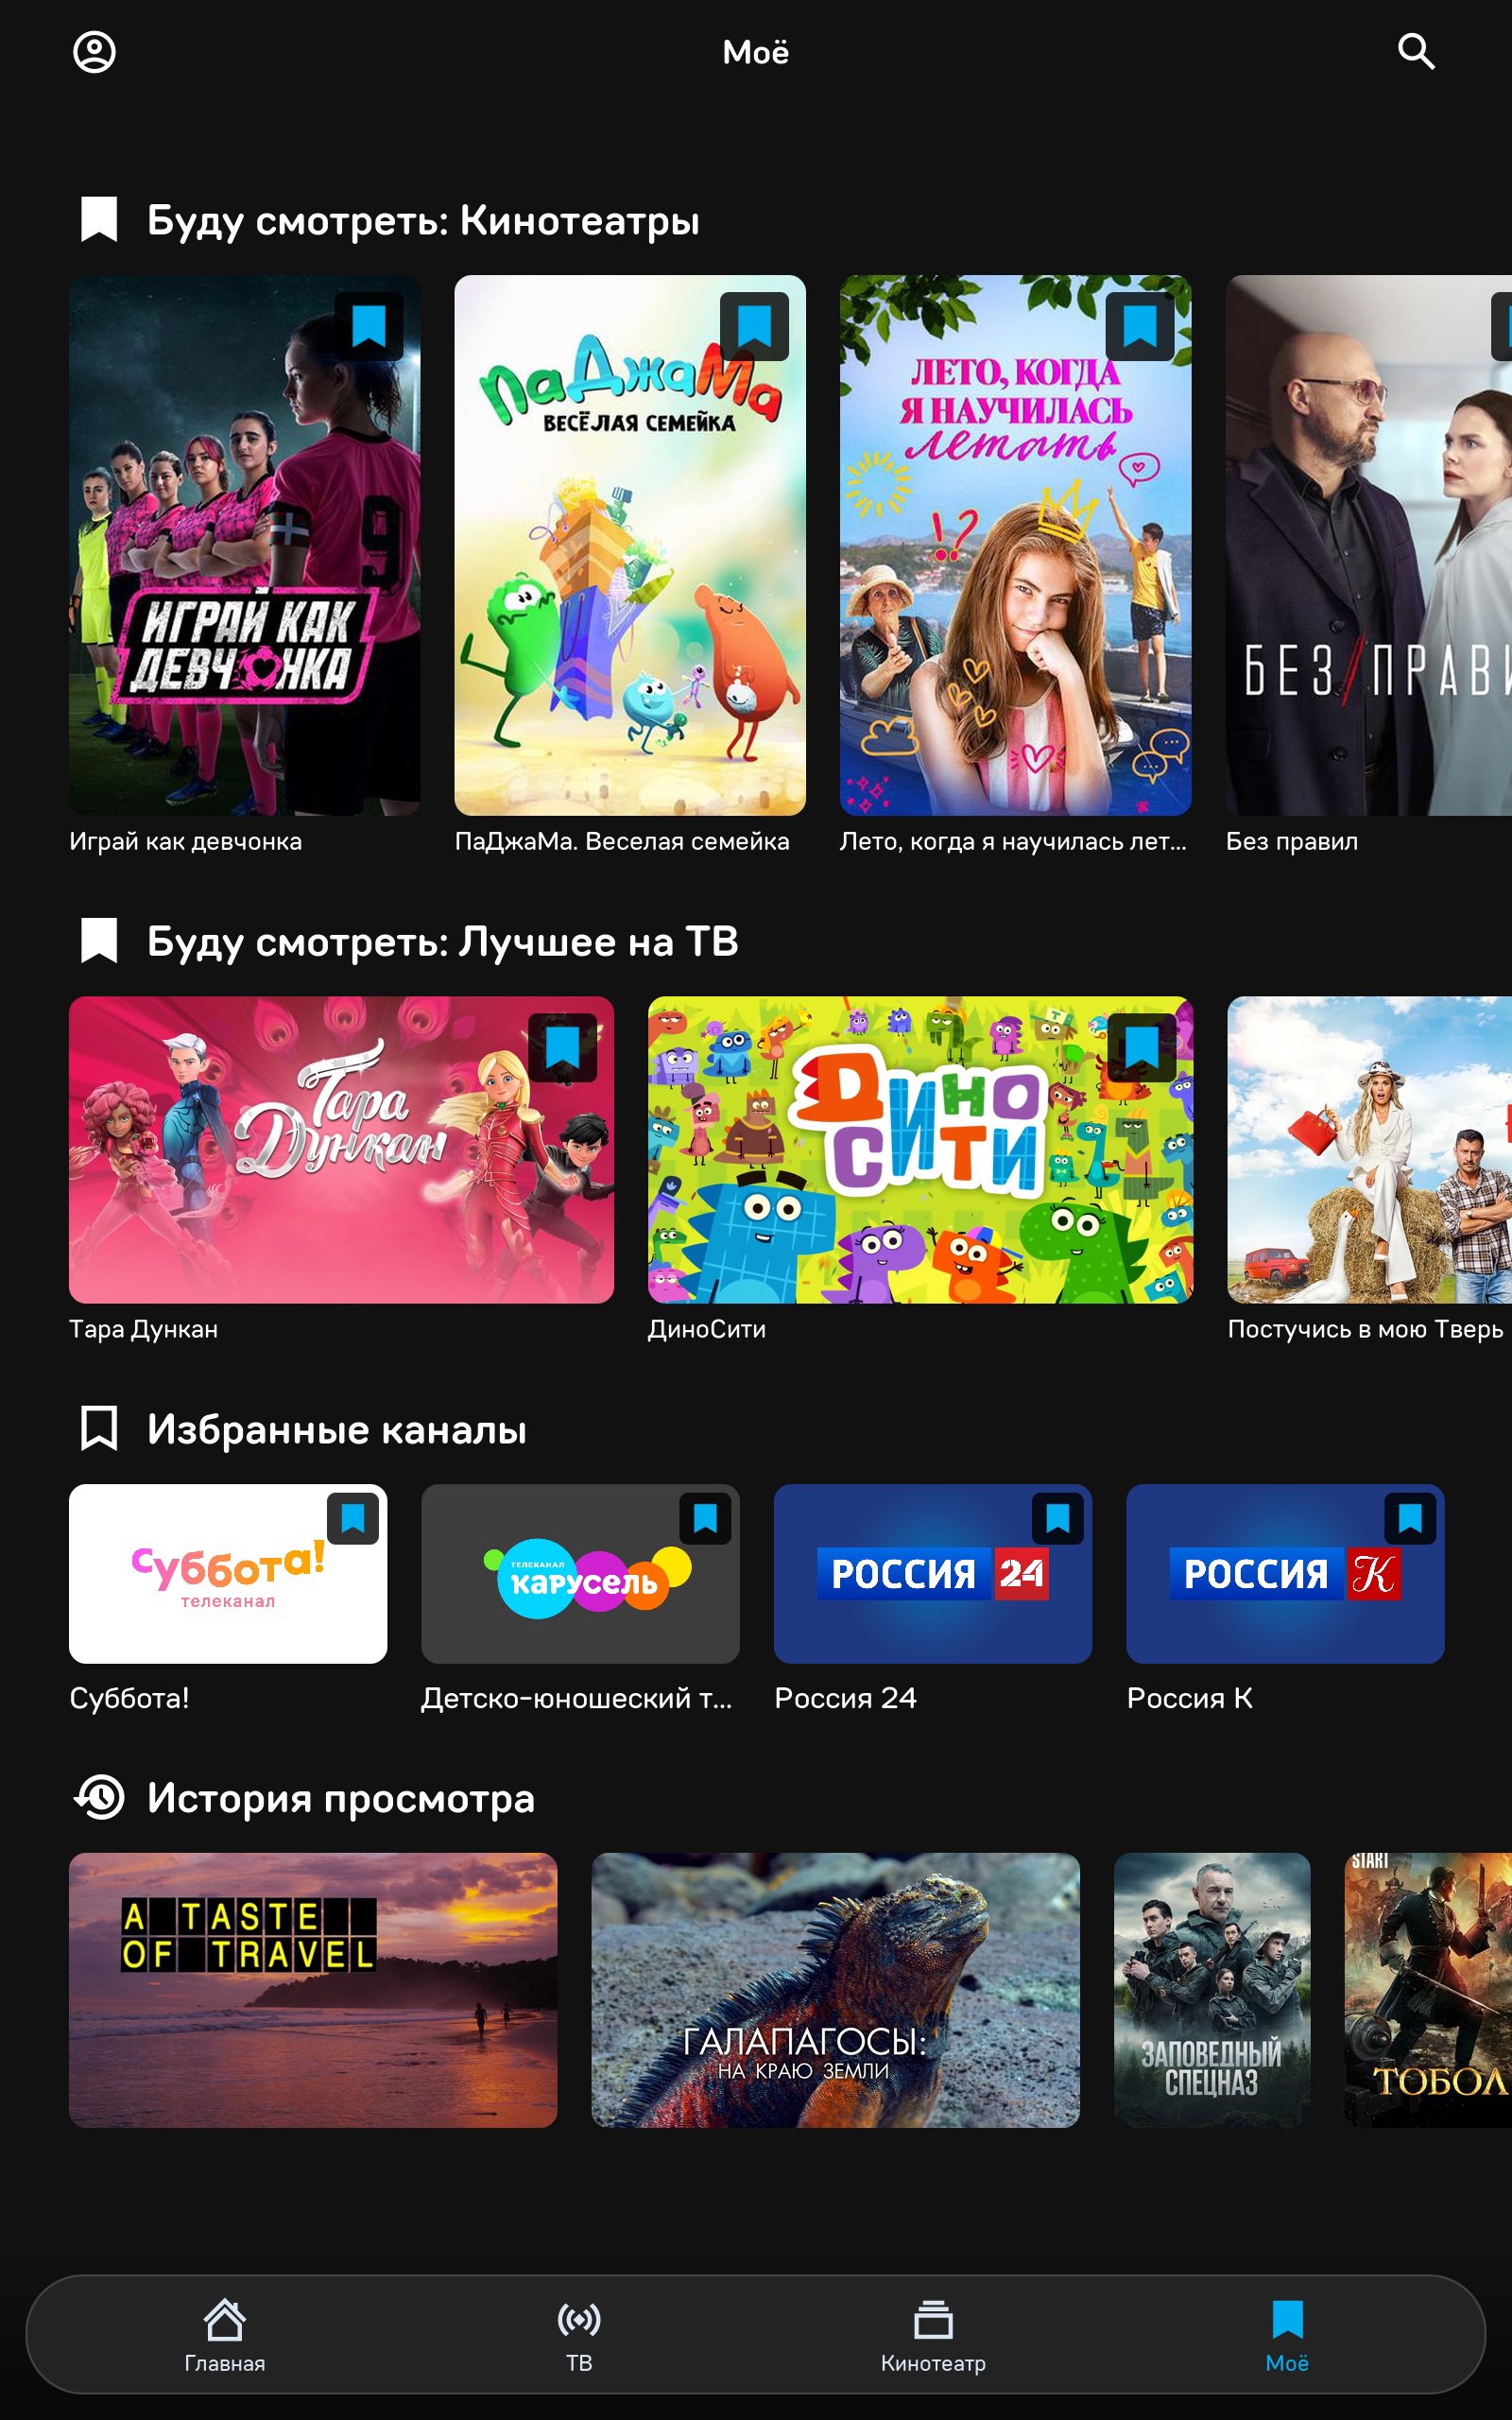Open the Без правил poster
This screenshot has width=1512, height=2420.
1369,545
